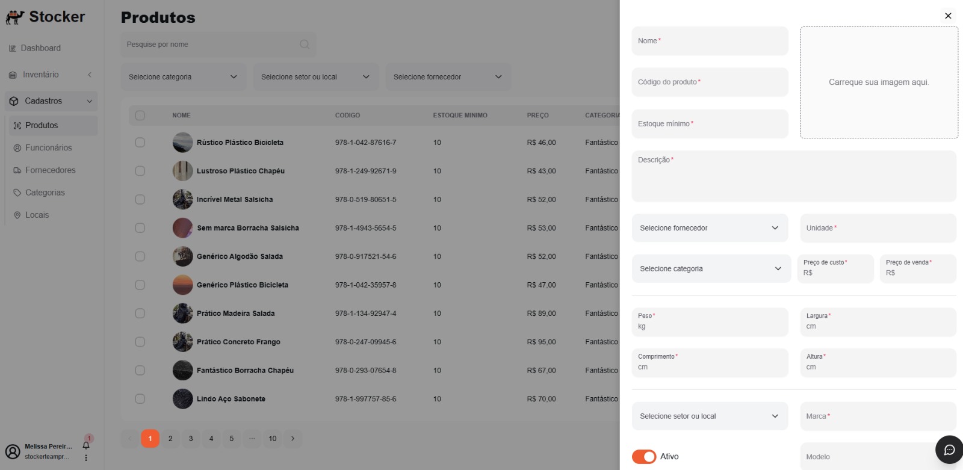Click the image upload area

click(x=879, y=82)
